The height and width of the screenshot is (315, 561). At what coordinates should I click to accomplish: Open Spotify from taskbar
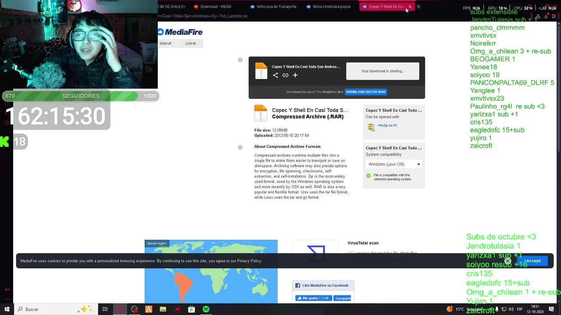click(206, 309)
